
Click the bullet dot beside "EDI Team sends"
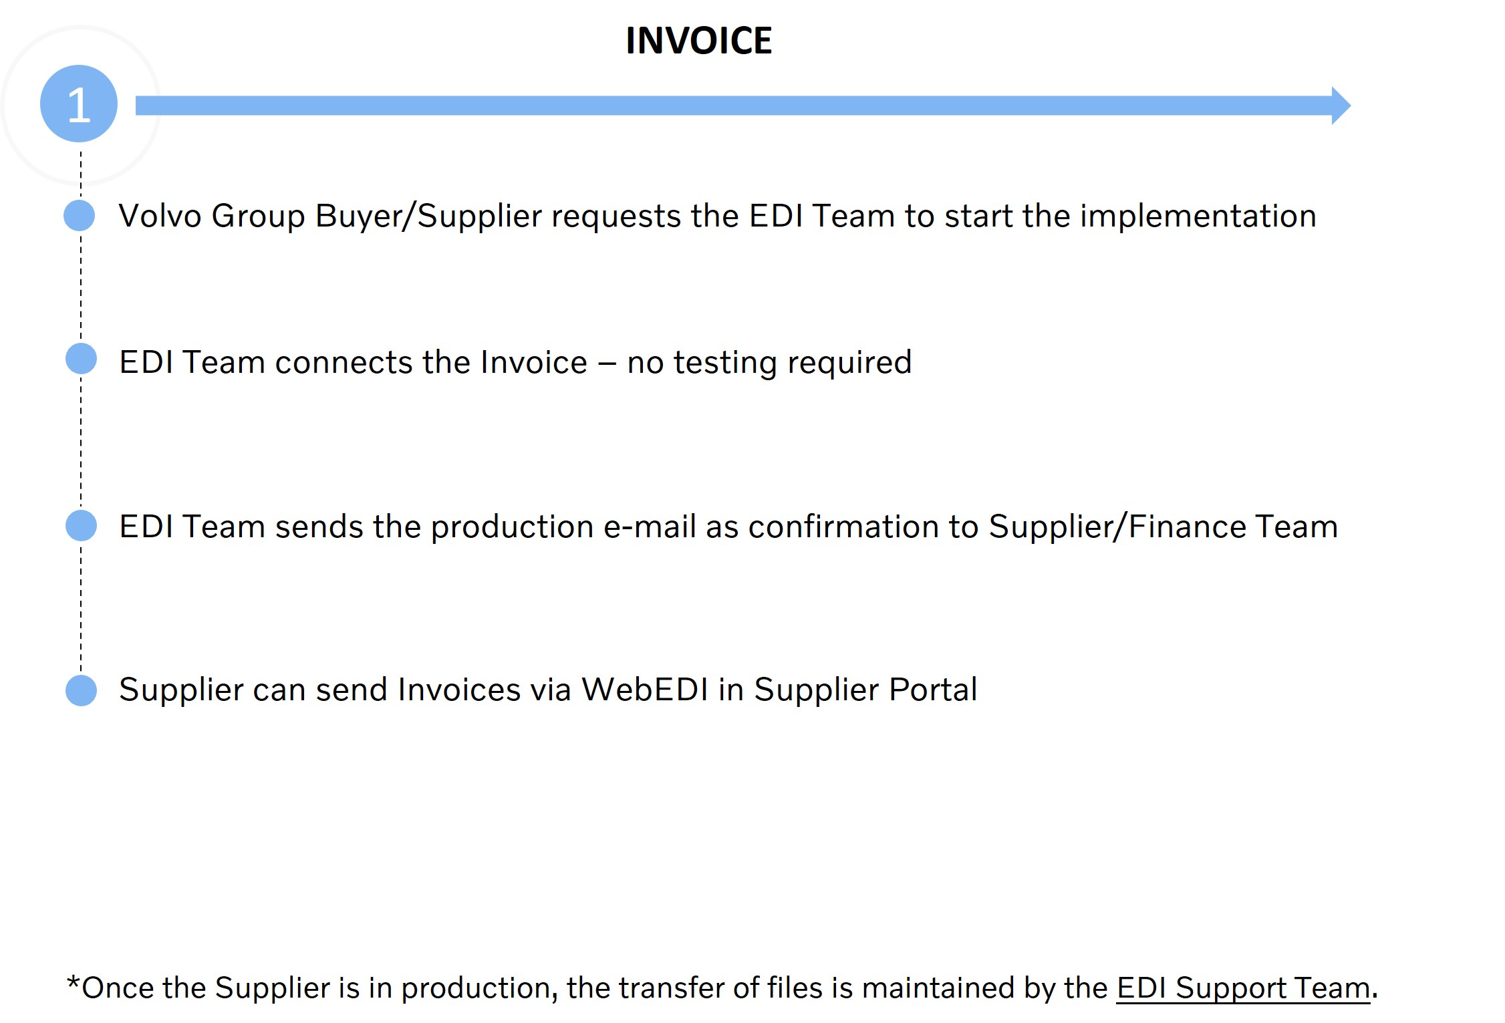tap(82, 525)
